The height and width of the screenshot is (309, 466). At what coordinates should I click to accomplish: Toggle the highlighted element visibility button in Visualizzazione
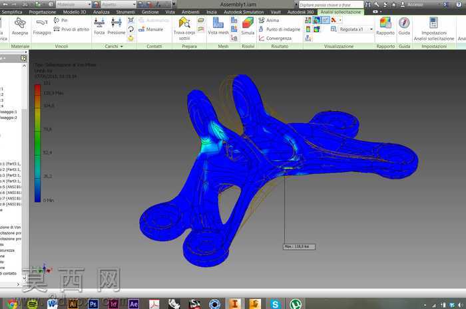pyautogui.click(x=326, y=20)
